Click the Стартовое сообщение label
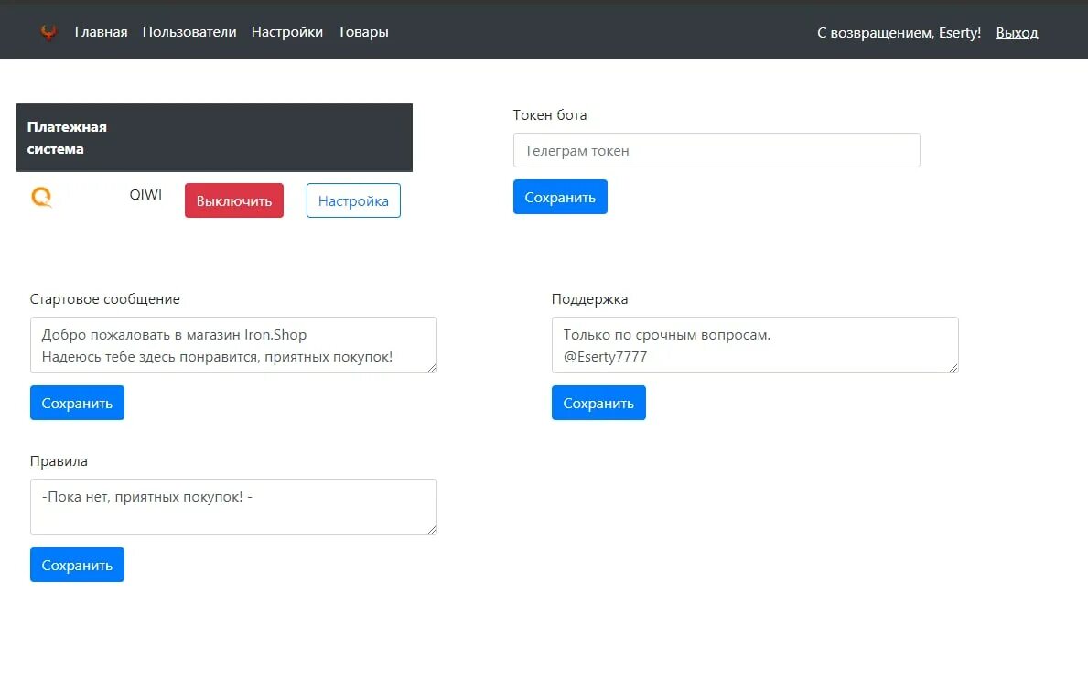This screenshot has height=680, width=1088. coord(105,299)
